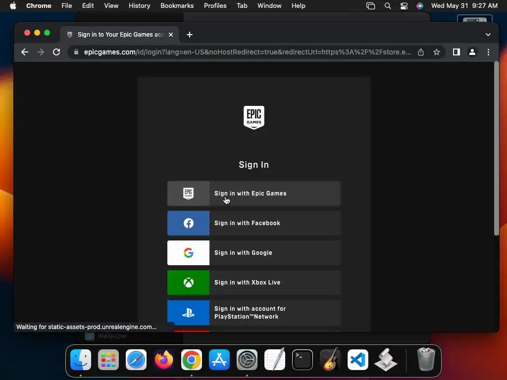
Task: Open the Help menu
Action: [298, 6]
